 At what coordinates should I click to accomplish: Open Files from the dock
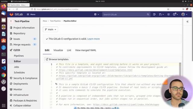[x=4, y=20]
